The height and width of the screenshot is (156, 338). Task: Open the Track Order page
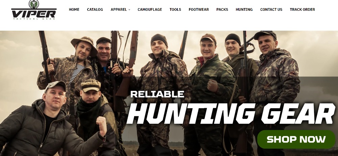tap(302, 9)
